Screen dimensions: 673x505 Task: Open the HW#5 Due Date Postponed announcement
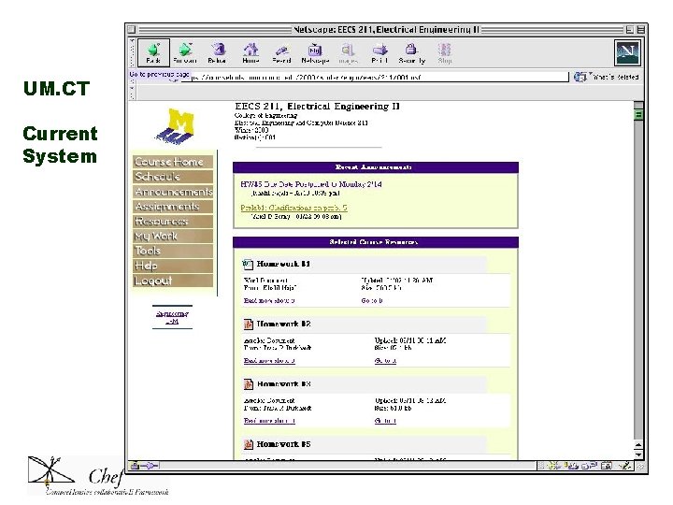coord(310,184)
